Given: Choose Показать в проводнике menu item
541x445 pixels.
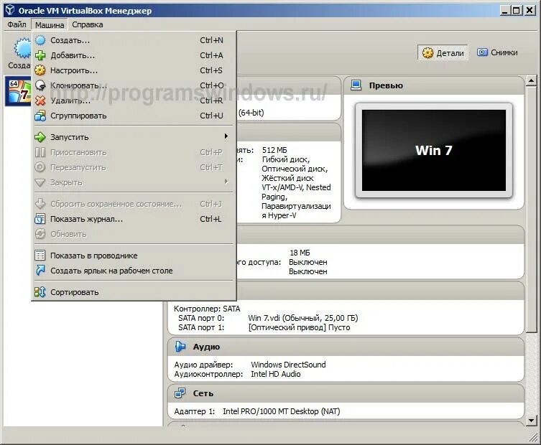Looking at the screenshot, I should click(x=134, y=256).
